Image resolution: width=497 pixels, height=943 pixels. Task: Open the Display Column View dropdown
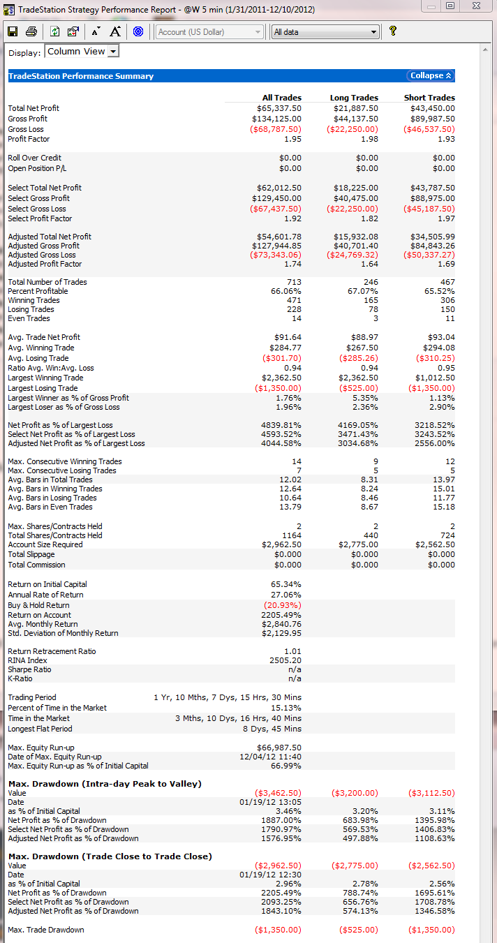[x=82, y=51]
